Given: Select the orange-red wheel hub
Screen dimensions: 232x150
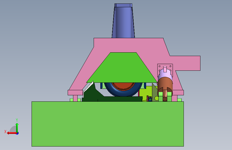Looking at the screenshot, I should tap(123, 86).
